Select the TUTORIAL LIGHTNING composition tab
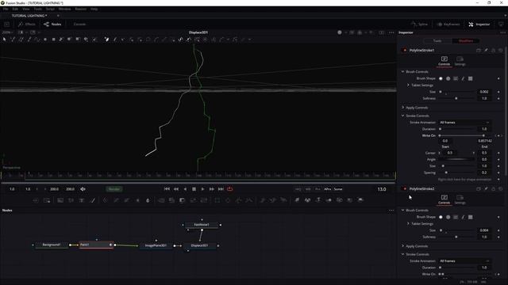 [x=29, y=16]
